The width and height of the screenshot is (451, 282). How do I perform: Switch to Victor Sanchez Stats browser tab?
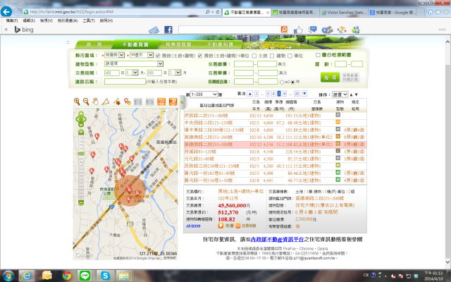pos(344,13)
